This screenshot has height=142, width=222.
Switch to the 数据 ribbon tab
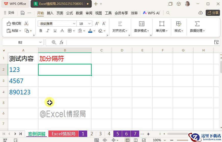coord(79,13)
